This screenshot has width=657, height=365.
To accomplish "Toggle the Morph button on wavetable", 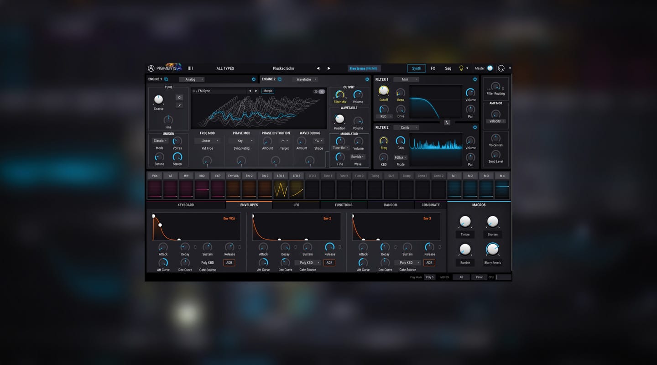I will pos(268,91).
